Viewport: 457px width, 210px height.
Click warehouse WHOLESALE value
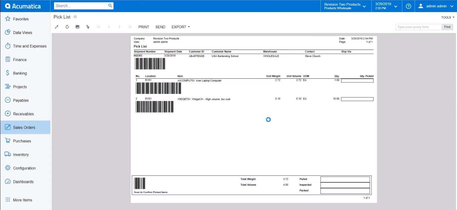tap(271, 56)
